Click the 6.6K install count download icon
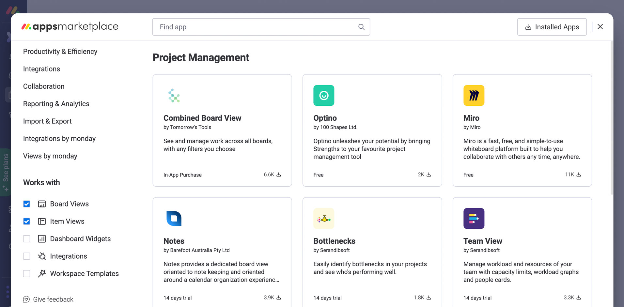 (279, 175)
